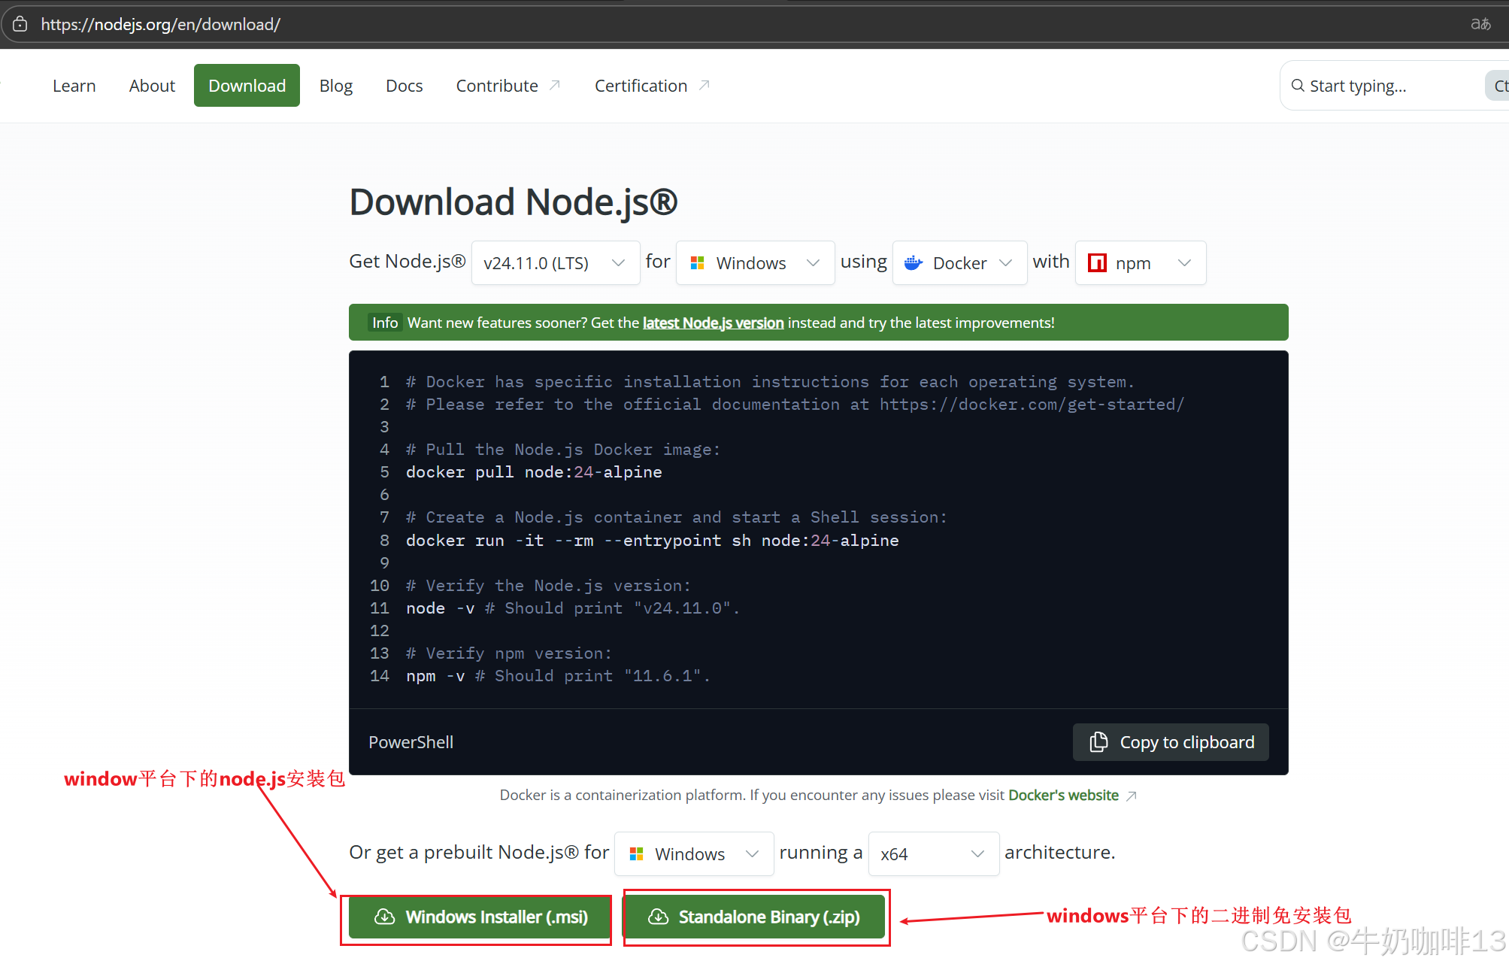Open the Download nav tab
The width and height of the screenshot is (1509, 967).
tap(247, 86)
